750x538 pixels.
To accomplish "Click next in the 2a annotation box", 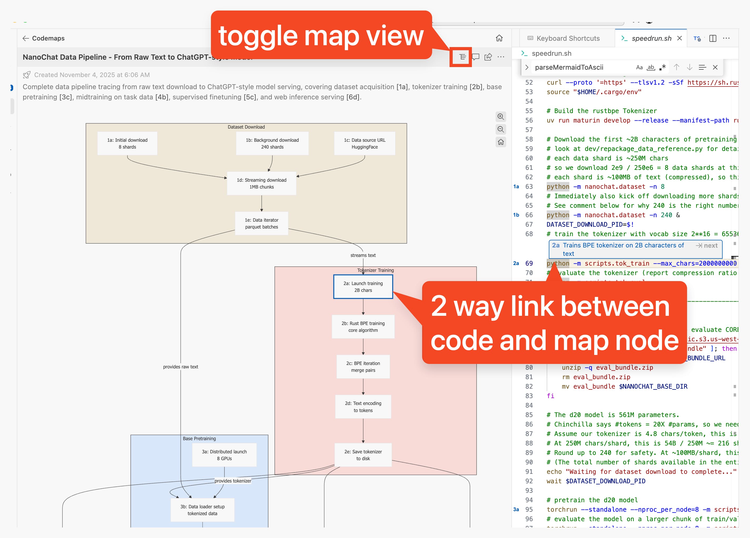I will pos(707,246).
